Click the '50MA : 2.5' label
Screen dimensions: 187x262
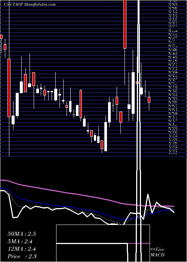pyautogui.click(x=22, y=234)
